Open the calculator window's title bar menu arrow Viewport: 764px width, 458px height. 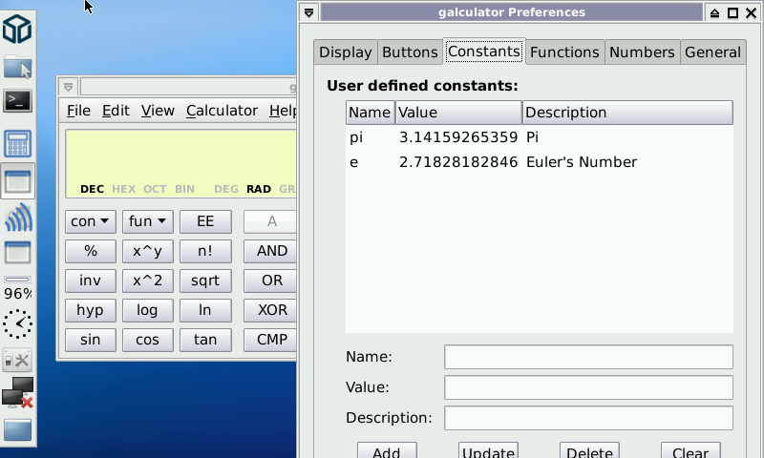click(68, 87)
